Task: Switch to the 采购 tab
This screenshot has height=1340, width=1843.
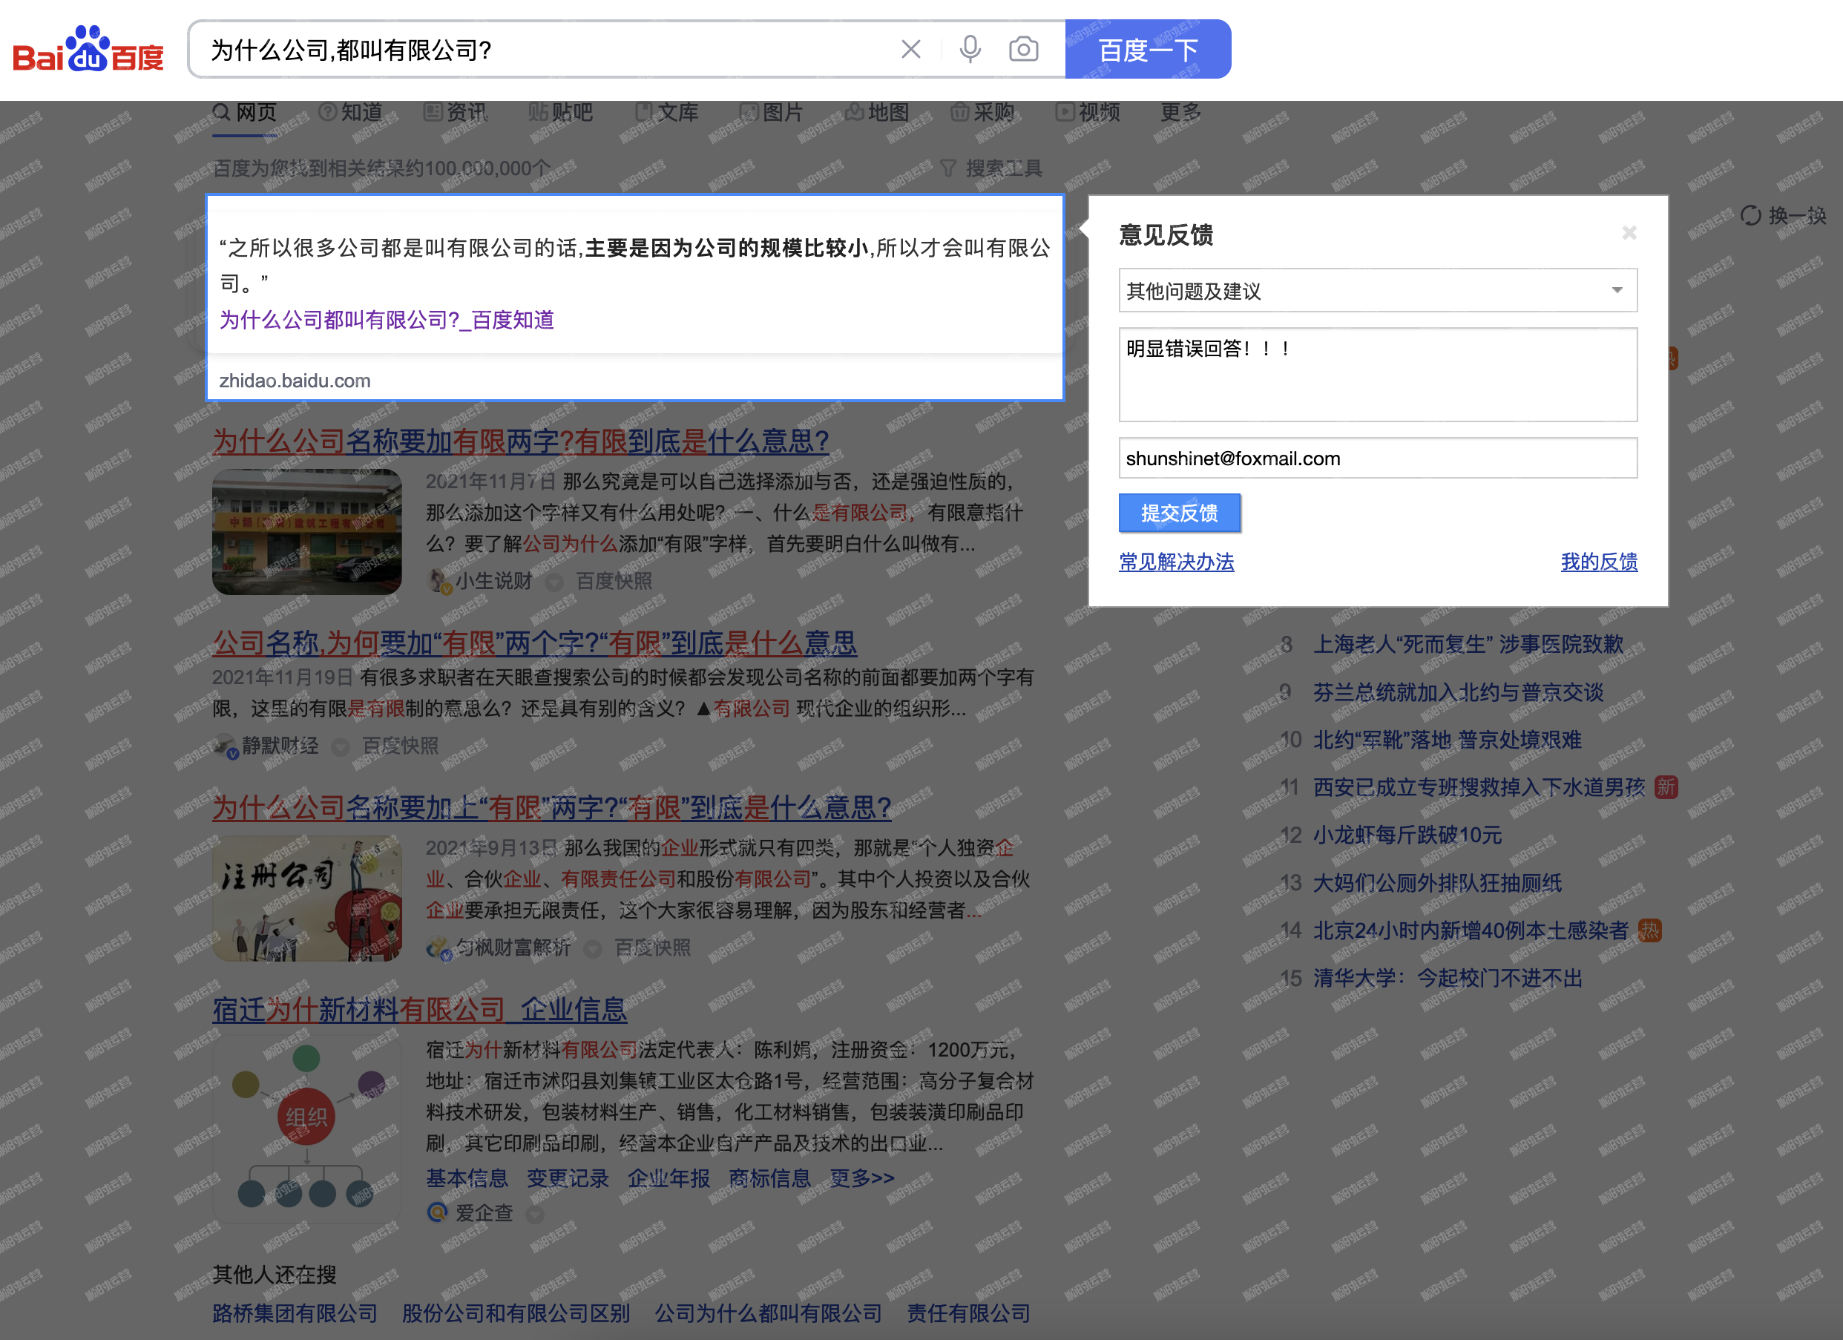Action: [x=982, y=112]
